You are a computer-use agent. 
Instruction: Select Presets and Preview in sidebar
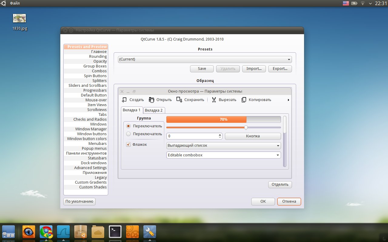click(x=86, y=47)
